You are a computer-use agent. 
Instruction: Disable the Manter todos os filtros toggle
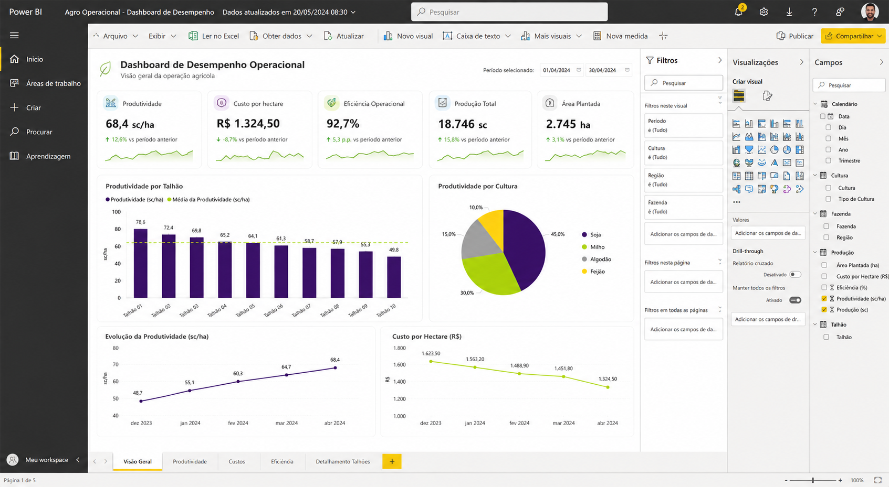(795, 300)
